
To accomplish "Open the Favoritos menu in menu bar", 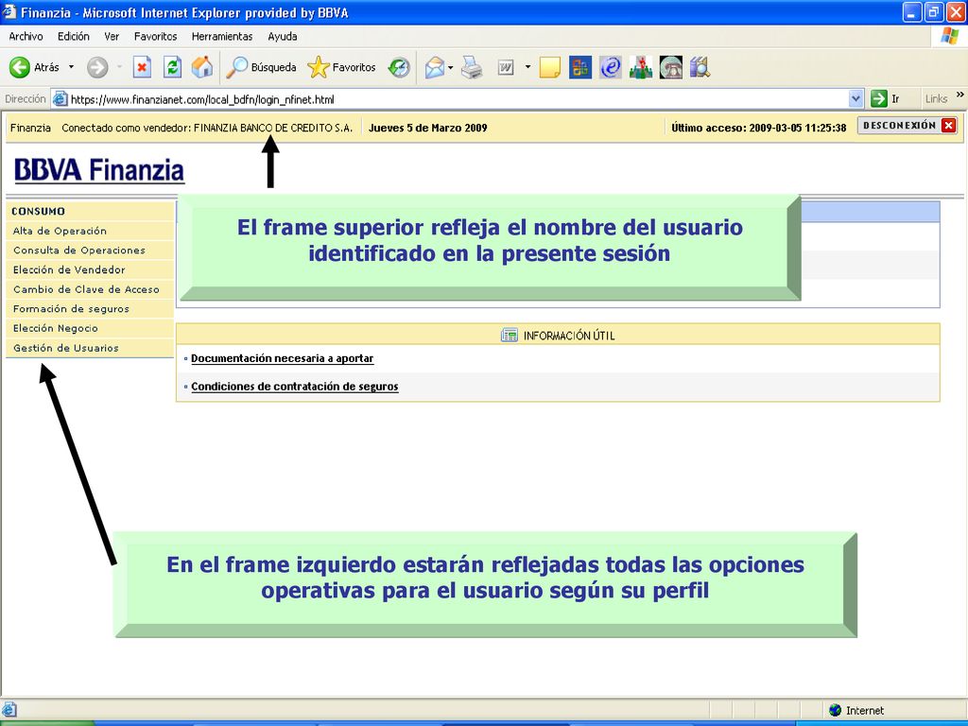I will [156, 37].
